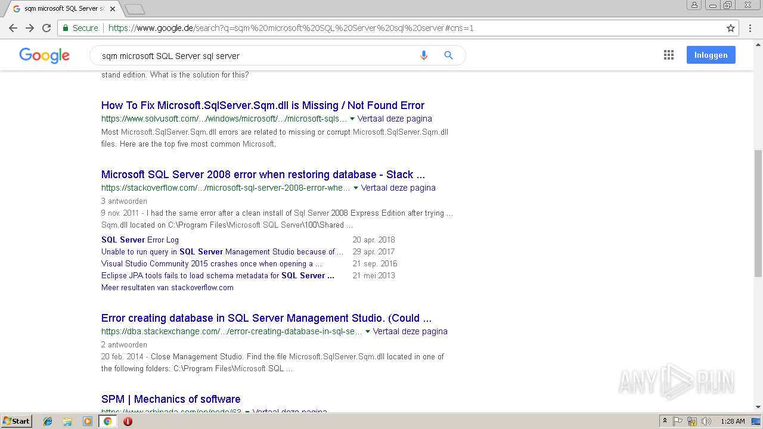
Task: Click solvusoft.com green URL text
Action: click(224, 119)
